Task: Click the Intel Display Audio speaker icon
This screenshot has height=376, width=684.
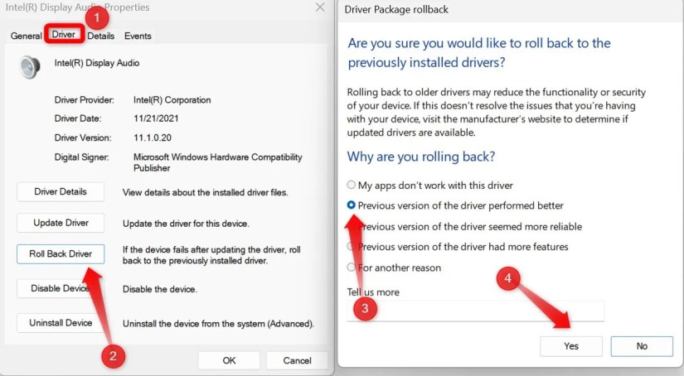Action: tap(30, 67)
